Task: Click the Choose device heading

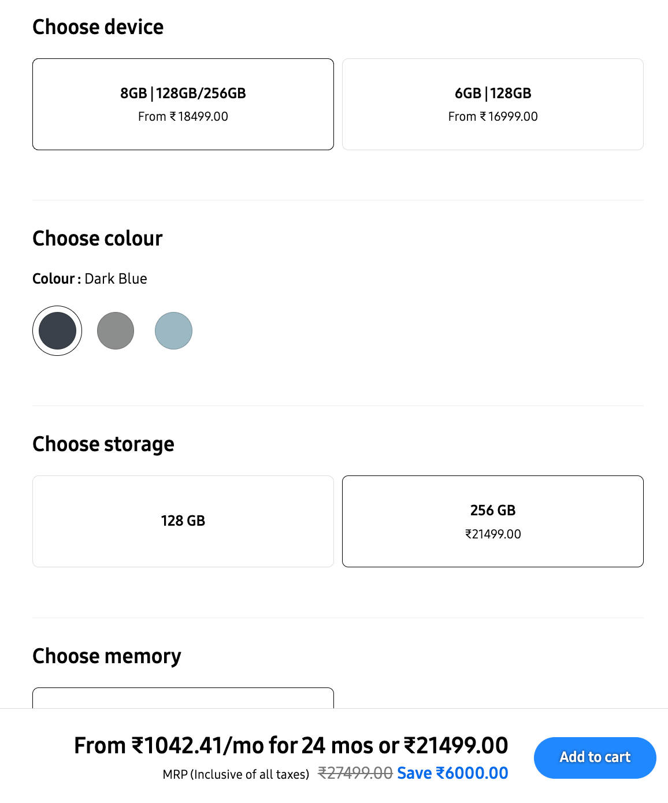Action: (98, 27)
